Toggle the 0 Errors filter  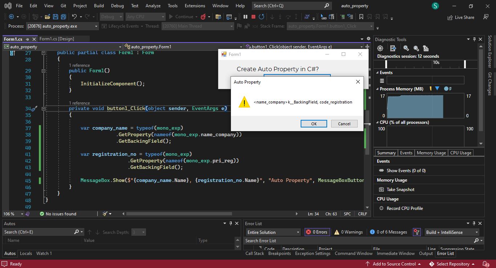coord(317,232)
